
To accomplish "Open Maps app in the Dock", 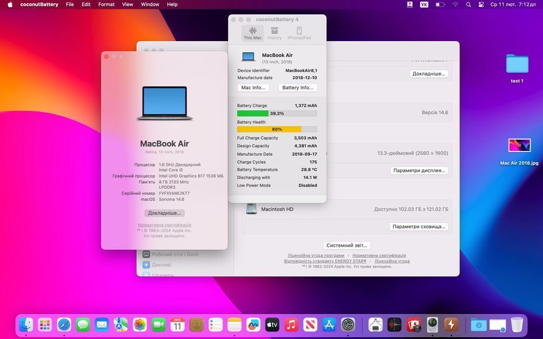I will click(121, 325).
